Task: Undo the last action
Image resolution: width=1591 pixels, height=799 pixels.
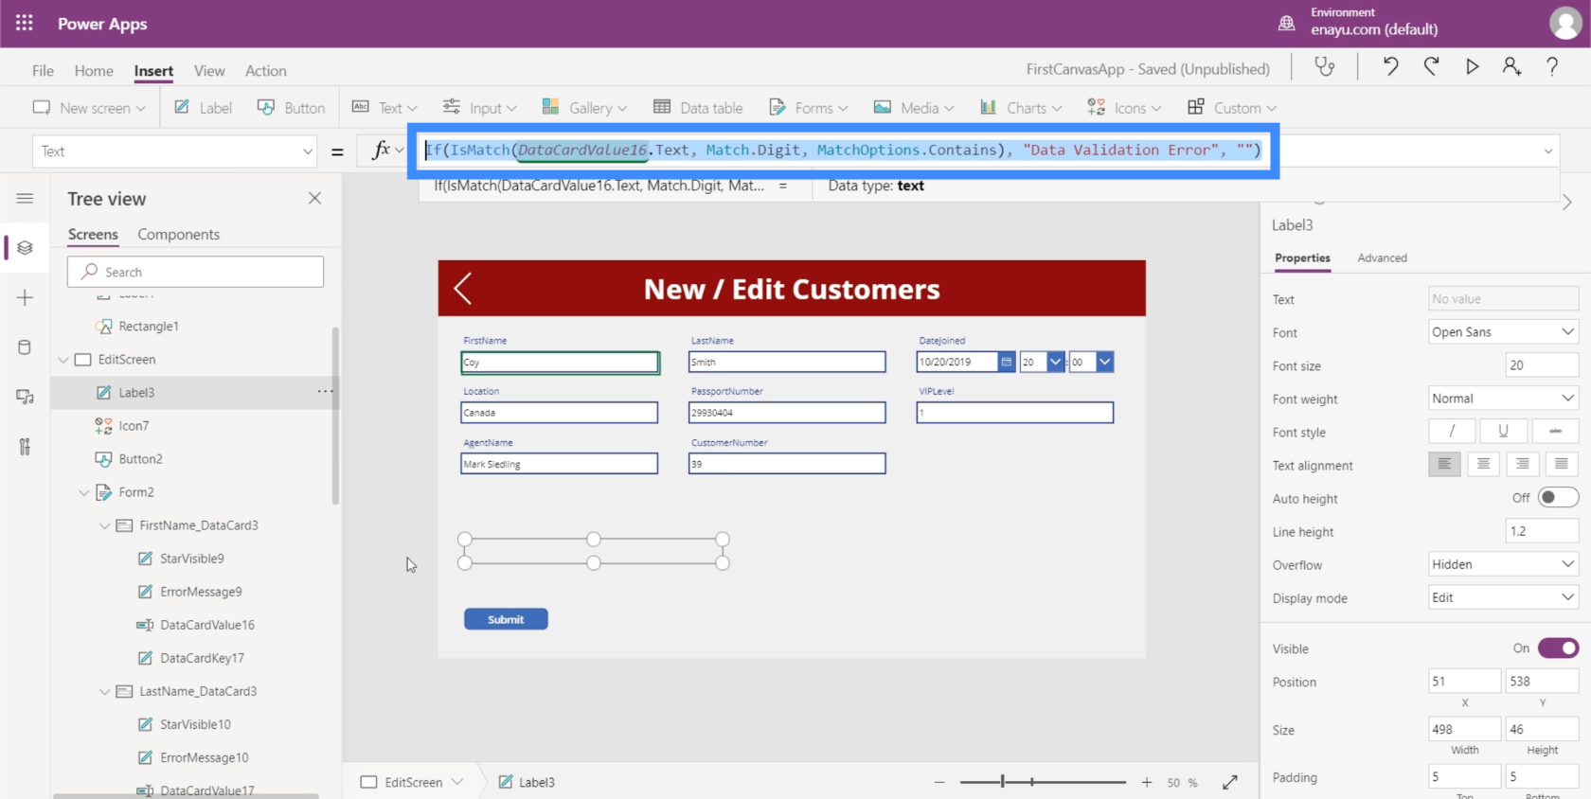Action: coord(1390,66)
